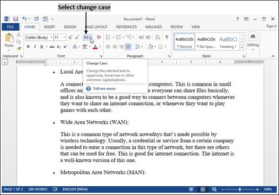Image resolution: width=279 pixels, height=195 pixels.
Task: Click the Tell me more link
Action: [104, 88]
